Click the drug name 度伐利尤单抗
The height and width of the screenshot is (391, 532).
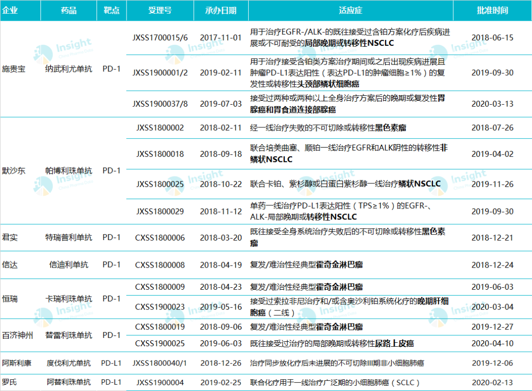68,363
